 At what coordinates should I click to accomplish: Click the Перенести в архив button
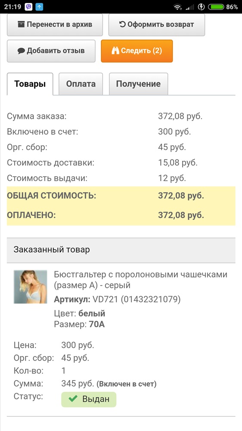tap(55, 25)
